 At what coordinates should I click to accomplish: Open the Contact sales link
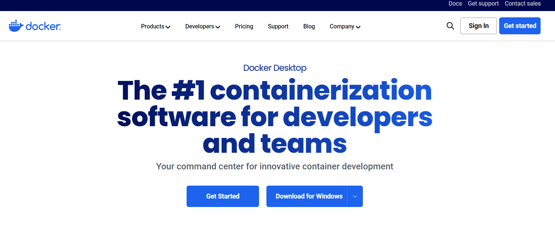point(523,4)
